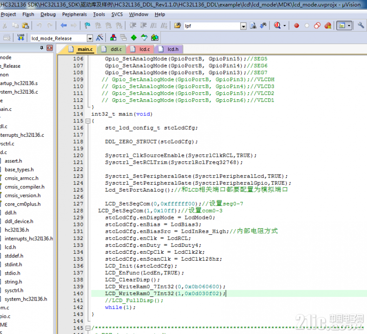Open the Help menu

click(x=160, y=14)
